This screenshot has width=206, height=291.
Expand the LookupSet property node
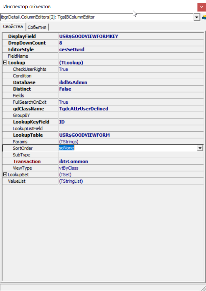coord(5,174)
